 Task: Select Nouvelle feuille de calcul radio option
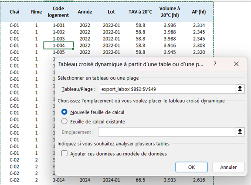64,112
